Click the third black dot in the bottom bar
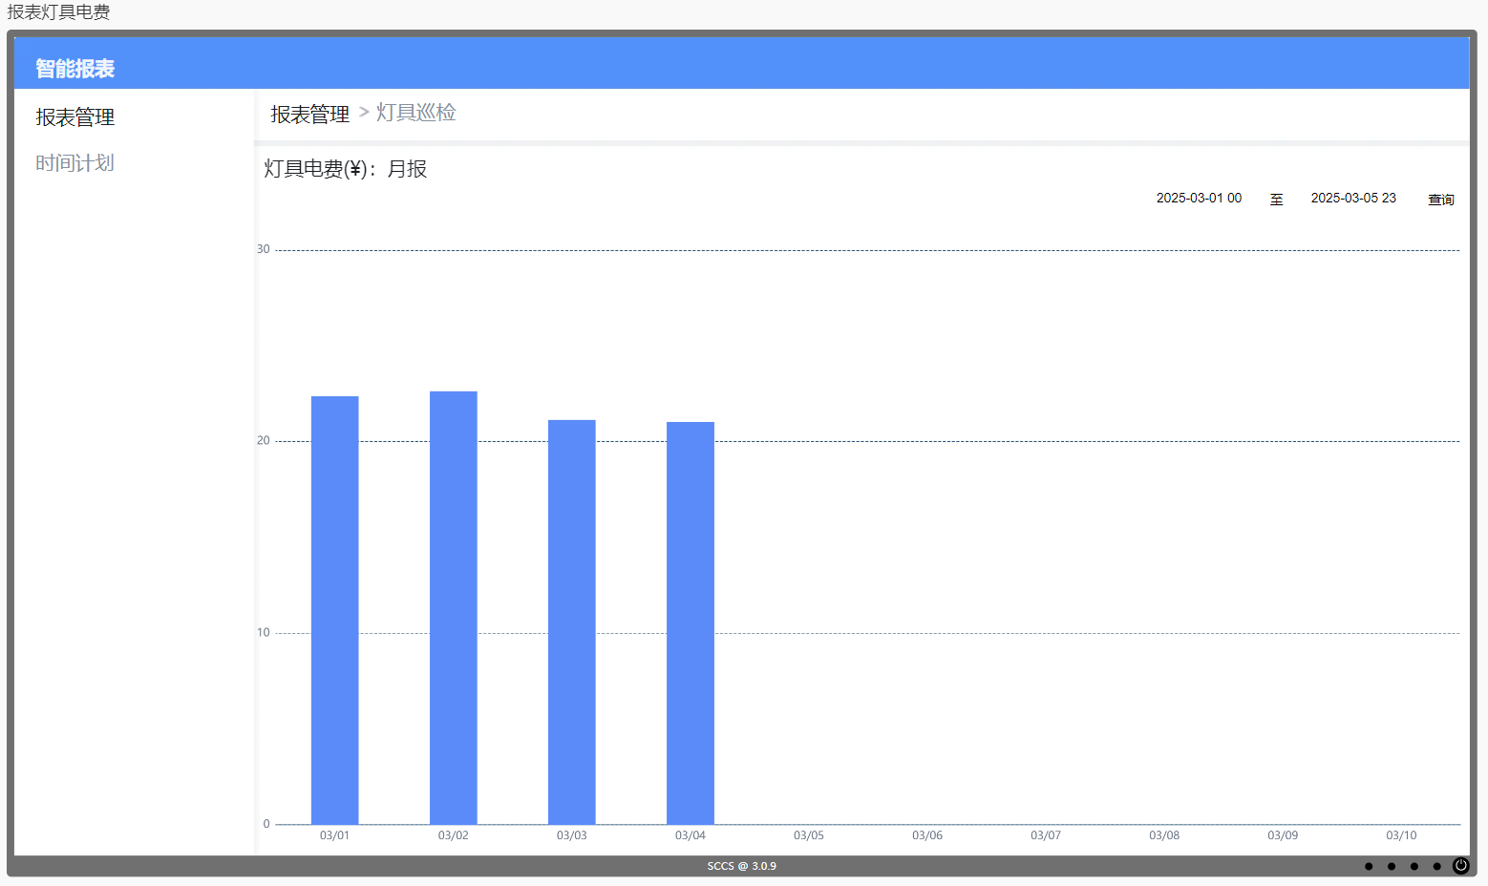This screenshot has width=1488, height=886. click(1414, 867)
